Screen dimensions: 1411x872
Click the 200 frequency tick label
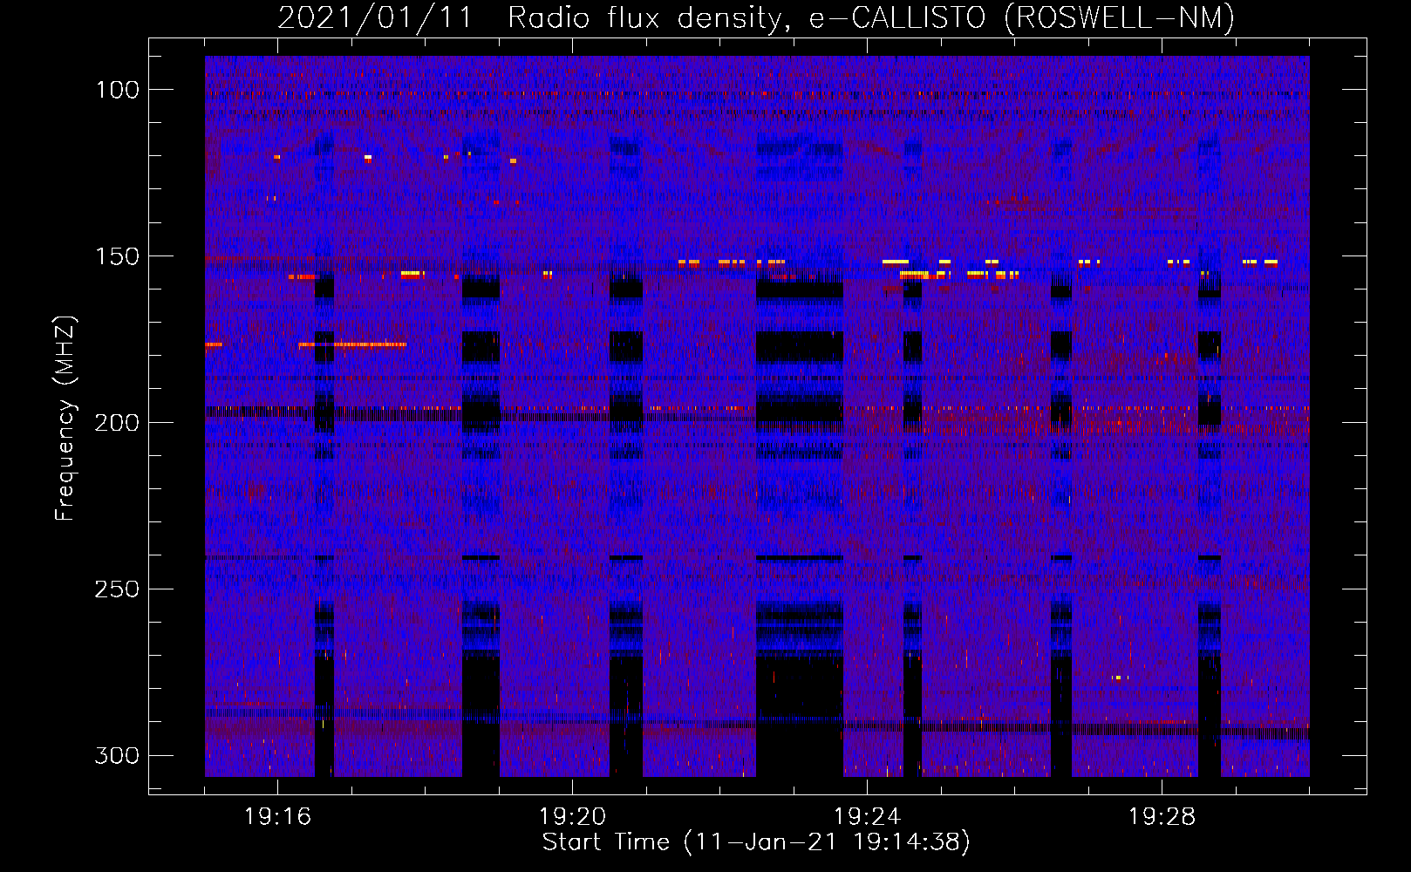click(117, 423)
